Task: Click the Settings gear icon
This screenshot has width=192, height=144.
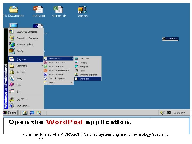Action: click(x=12, y=72)
